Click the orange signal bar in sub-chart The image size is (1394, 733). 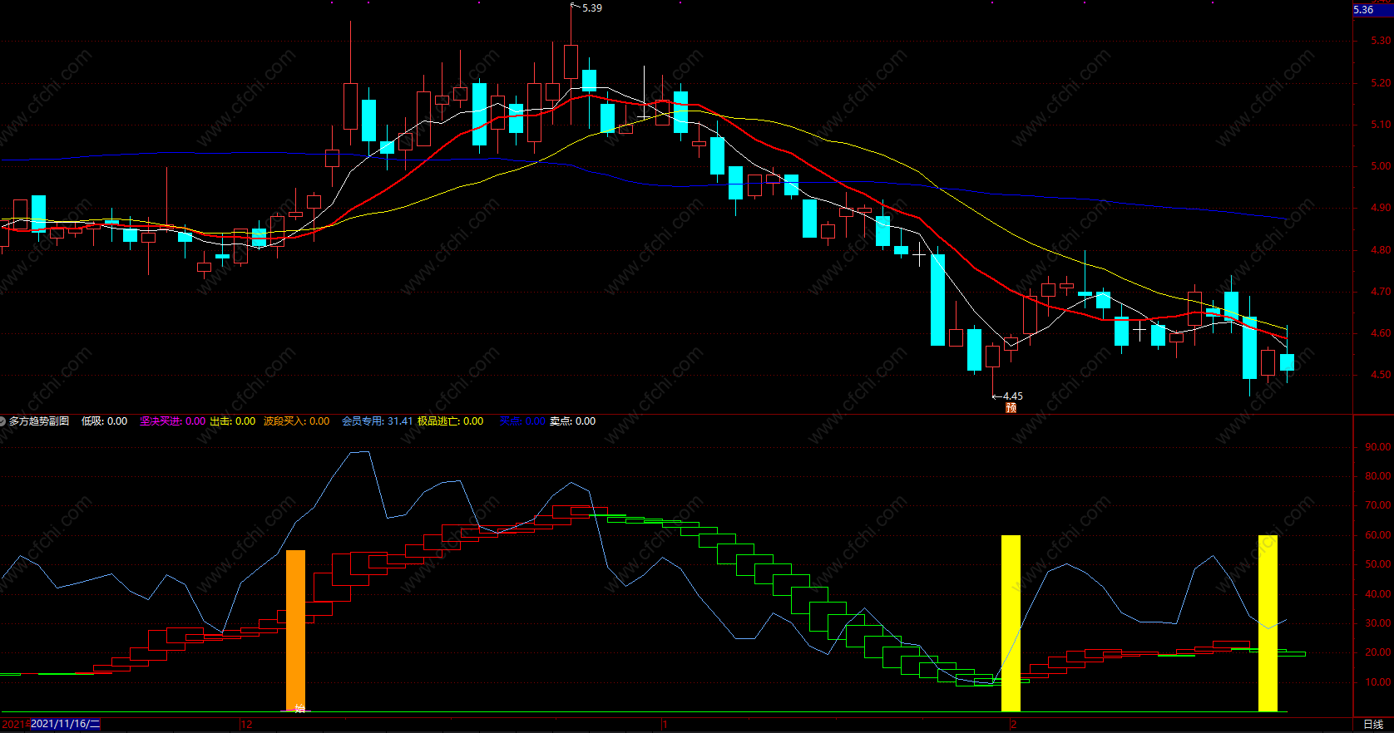[x=295, y=631]
